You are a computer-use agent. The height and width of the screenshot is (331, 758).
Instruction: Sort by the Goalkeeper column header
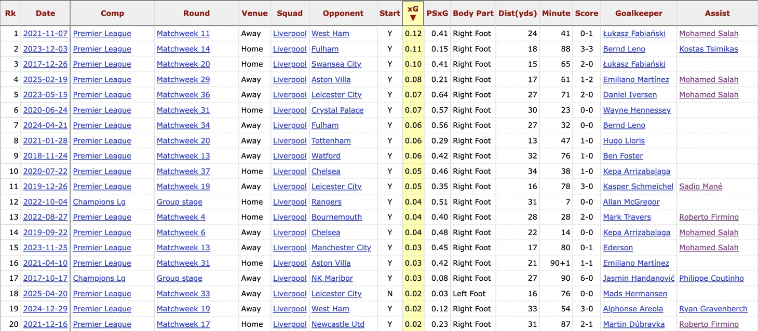click(x=639, y=13)
